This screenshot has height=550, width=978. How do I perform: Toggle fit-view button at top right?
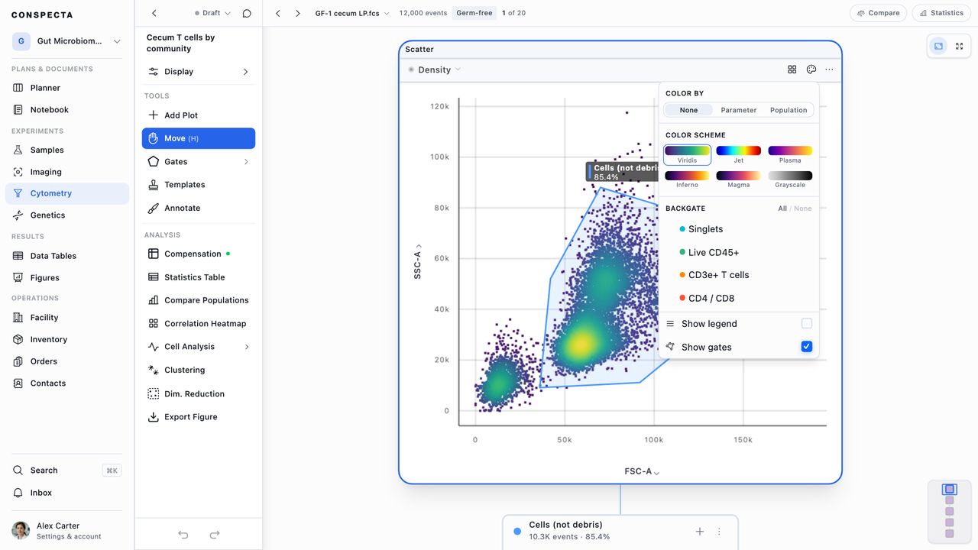click(x=938, y=47)
